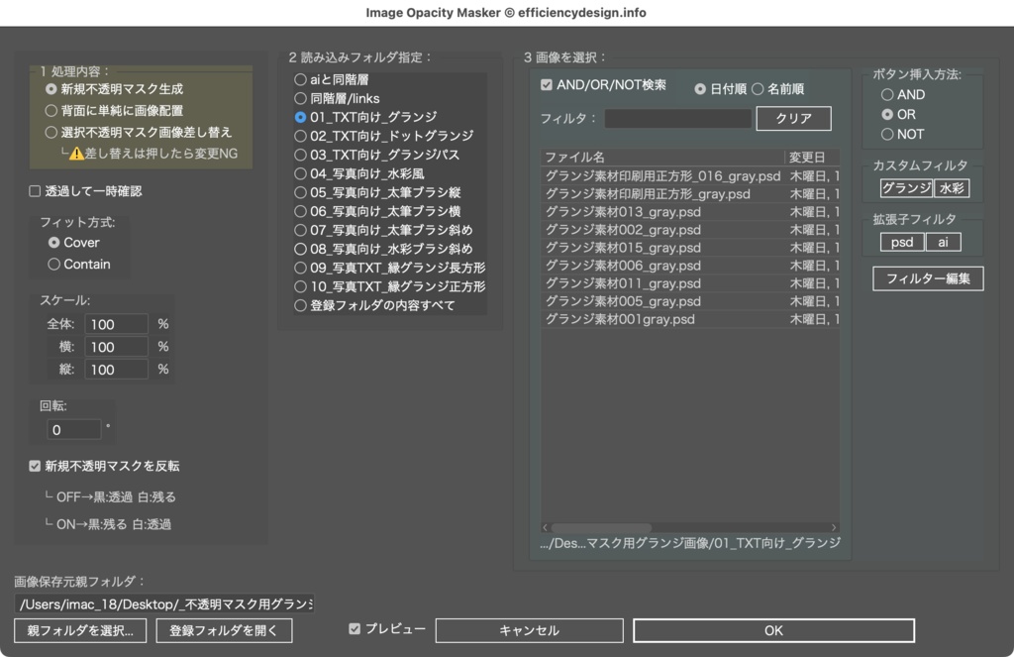Filter files by psd extension
The width and height of the screenshot is (1014, 657).
tap(900, 241)
